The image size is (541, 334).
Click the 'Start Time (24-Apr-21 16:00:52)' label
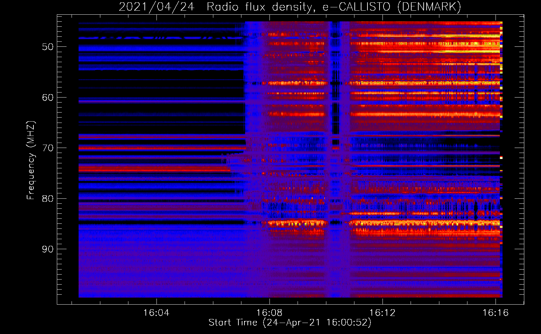pos(290,322)
